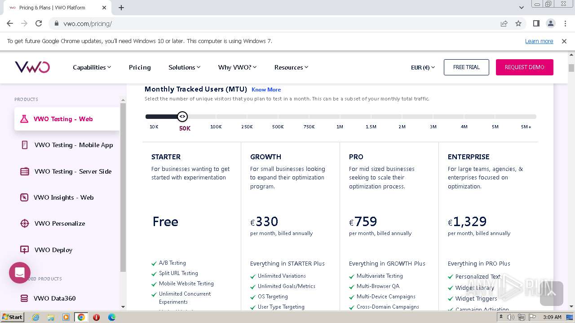
Task: Open the tab search chevron
Action: (522, 8)
